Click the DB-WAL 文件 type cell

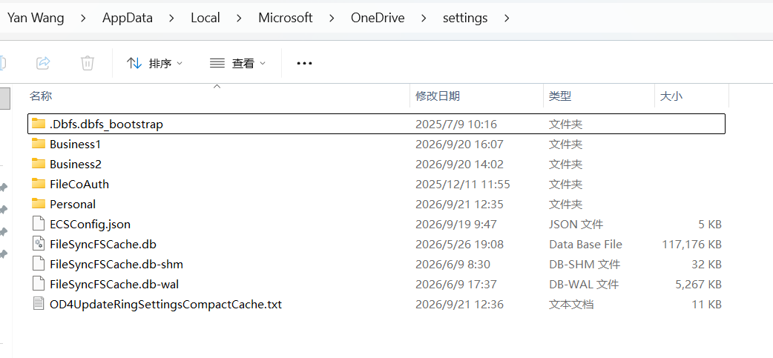point(584,284)
